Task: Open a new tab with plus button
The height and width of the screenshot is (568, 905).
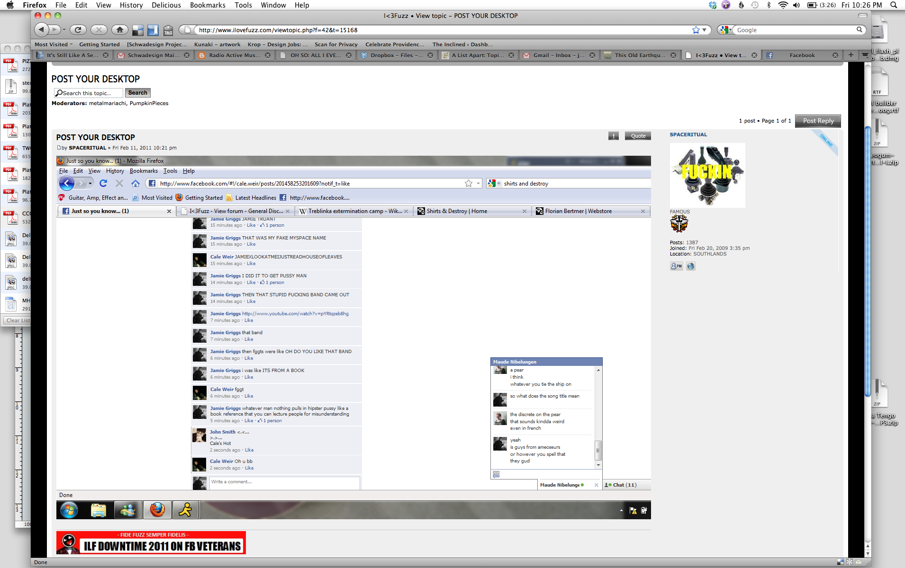Action: (x=851, y=55)
